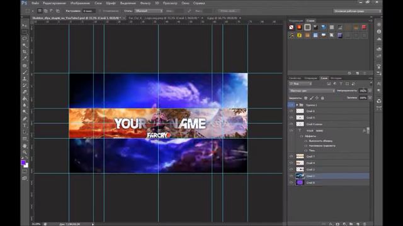Click the background white color swatch
The width and height of the screenshot is (403, 226).
pos(26,166)
